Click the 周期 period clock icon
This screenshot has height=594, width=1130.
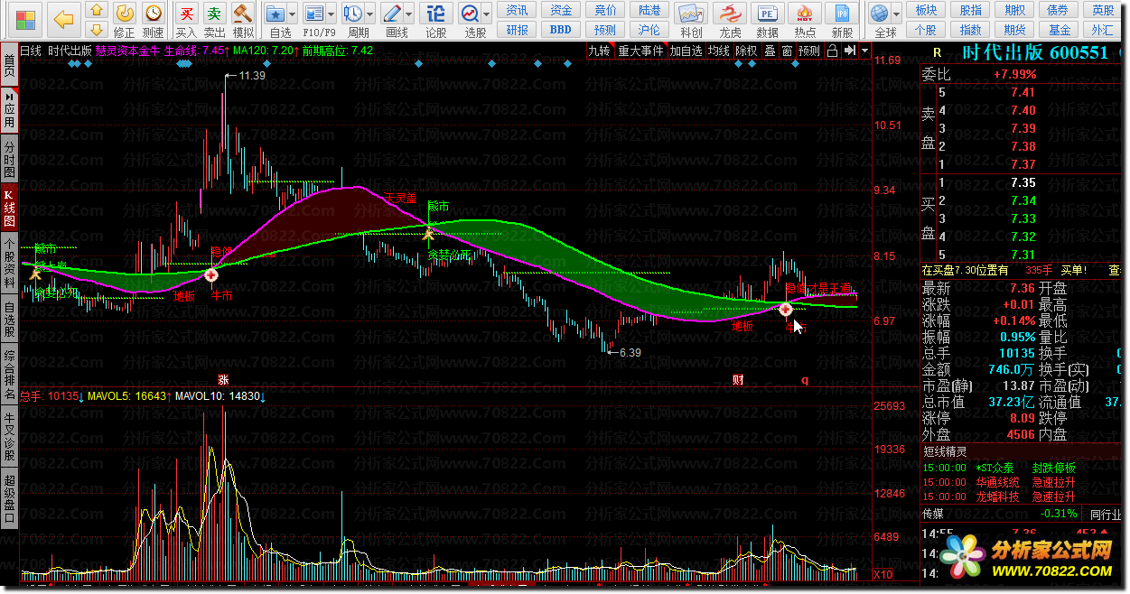pos(353,14)
